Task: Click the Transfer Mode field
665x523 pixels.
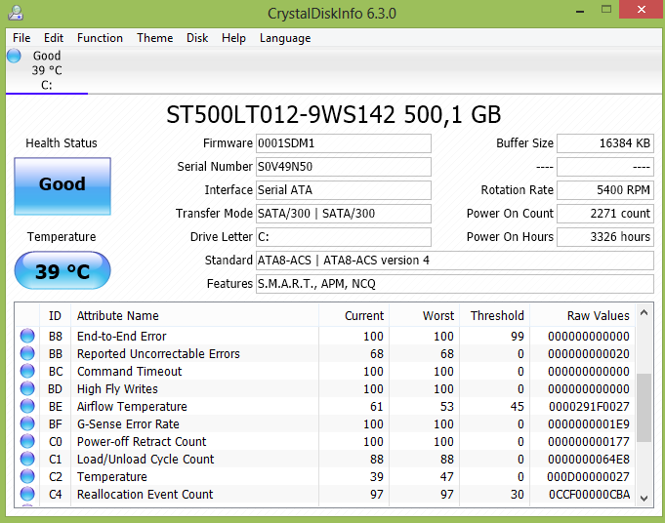Action: [344, 213]
